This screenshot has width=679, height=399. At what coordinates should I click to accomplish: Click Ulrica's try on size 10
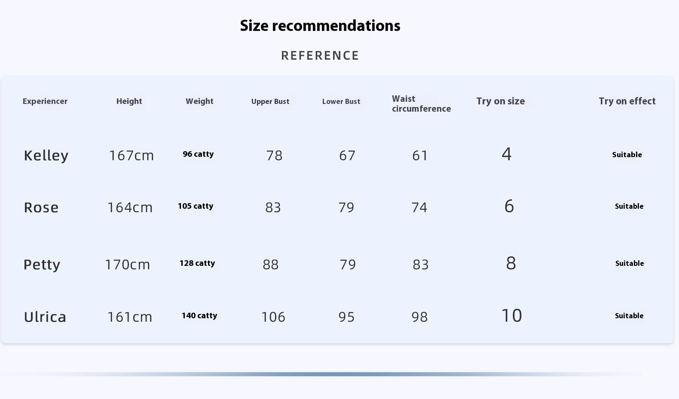(x=511, y=316)
